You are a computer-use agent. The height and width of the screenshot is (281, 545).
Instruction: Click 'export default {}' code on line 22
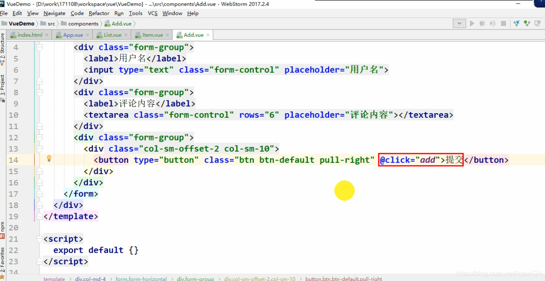96,250
